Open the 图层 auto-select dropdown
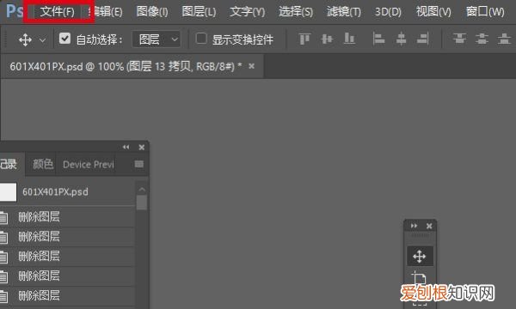The image size is (516, 309). [157, 39]
